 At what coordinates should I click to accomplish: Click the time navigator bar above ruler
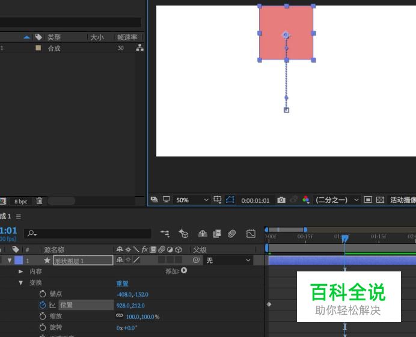[286, 229]
